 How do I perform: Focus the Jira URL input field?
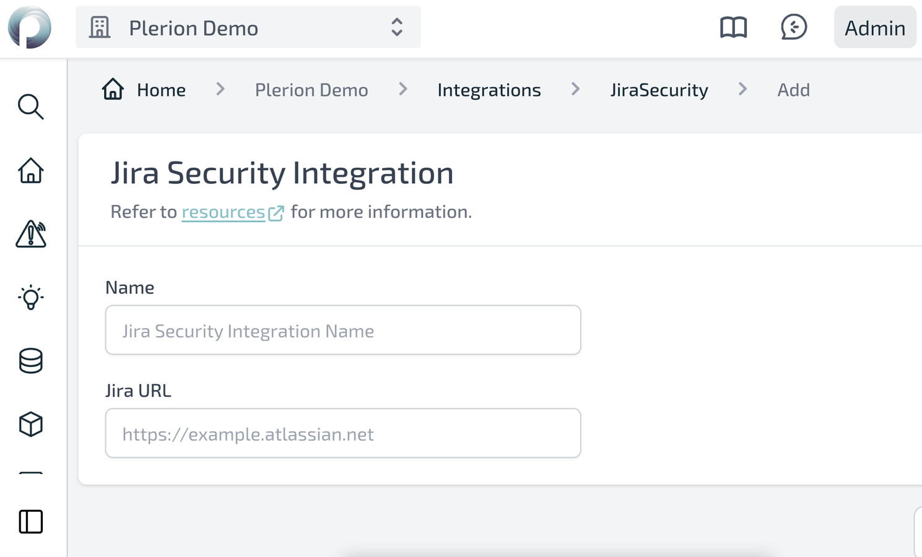(343, 433)
